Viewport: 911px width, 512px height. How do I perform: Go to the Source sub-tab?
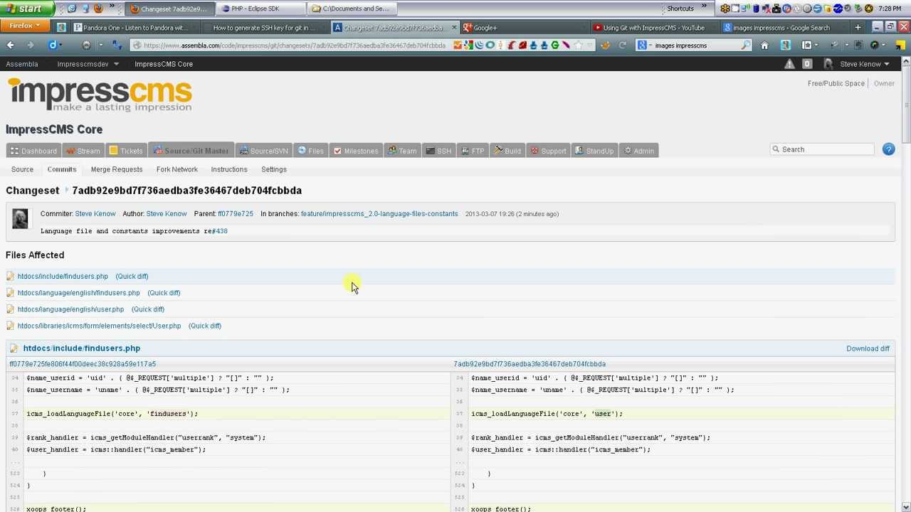coord(22,169)
